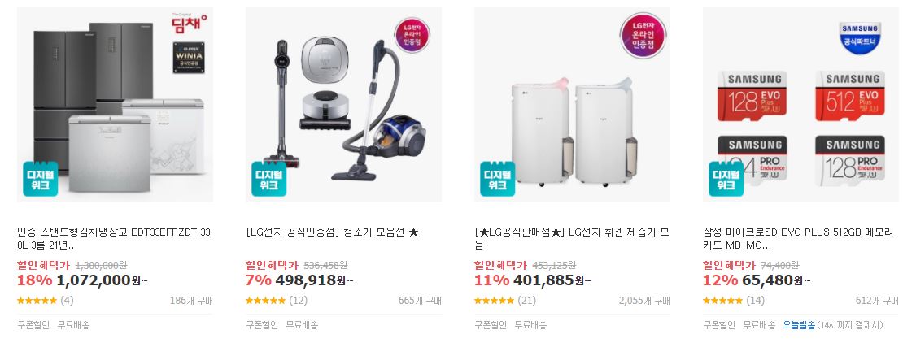Click 쿠폰할인 label under kimchi refrigerator
Viewport: 903px width, 343px height.
pos(33,325)
